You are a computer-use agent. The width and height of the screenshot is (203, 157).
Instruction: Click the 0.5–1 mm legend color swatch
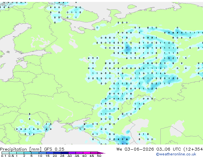(x=13, y=153)
